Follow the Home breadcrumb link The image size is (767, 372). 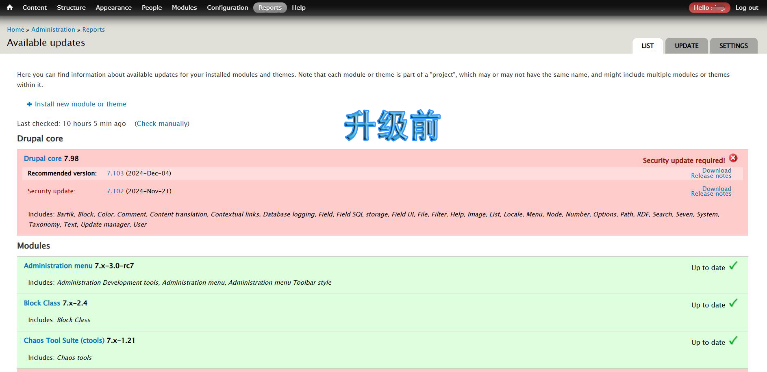pyautogui.click(x=15, y=30)
